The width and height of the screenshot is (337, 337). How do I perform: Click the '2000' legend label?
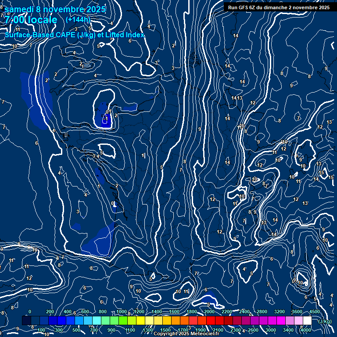coord(209,312)
